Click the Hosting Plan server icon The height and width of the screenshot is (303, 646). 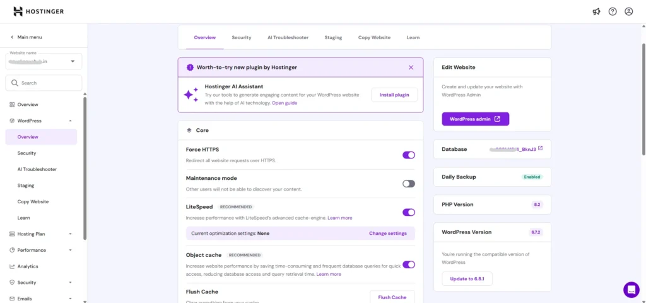pos(12,234)
